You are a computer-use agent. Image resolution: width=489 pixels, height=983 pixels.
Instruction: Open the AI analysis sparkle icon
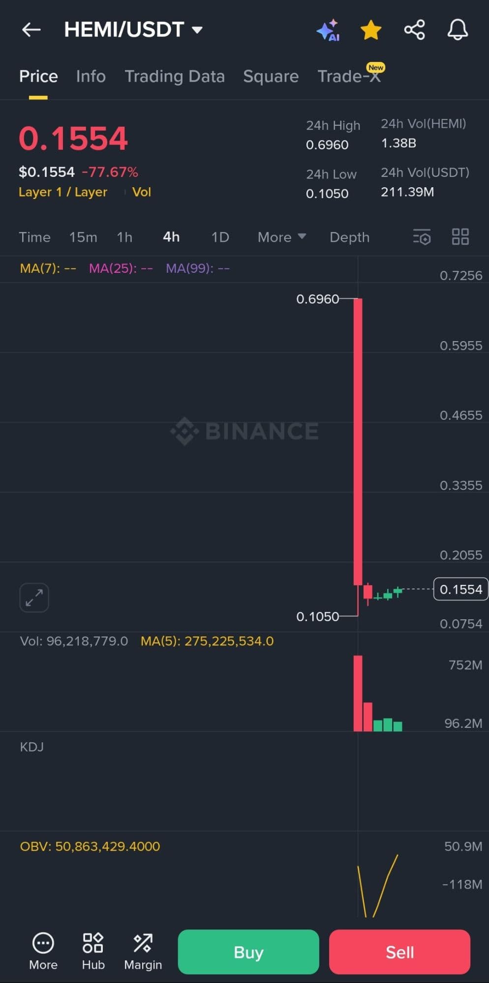328,30
